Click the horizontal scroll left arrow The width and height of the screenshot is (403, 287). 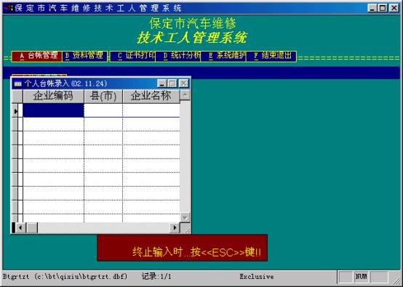click(x=20, y=227)
